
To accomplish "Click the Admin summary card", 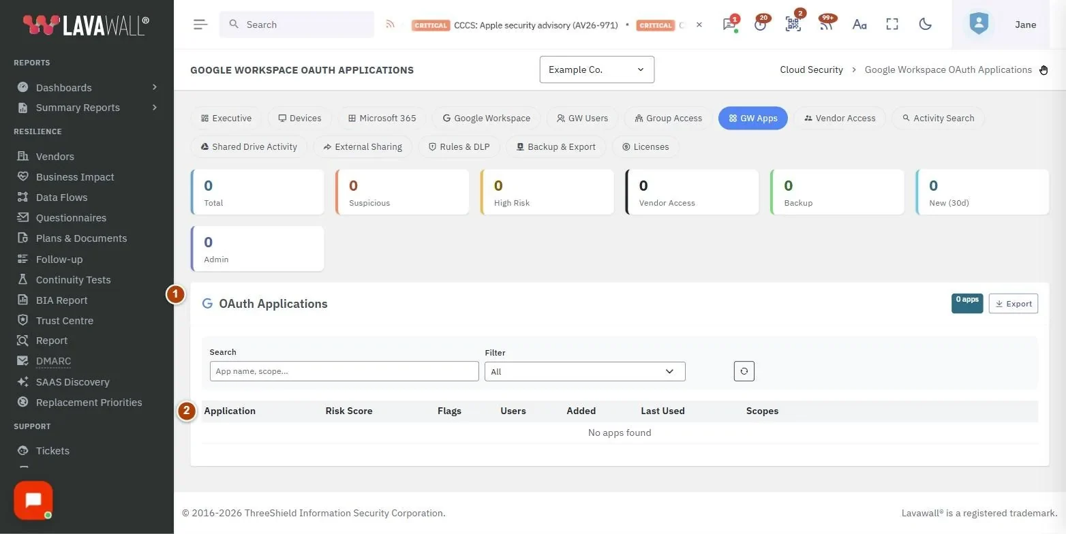I will click(258, 249).
